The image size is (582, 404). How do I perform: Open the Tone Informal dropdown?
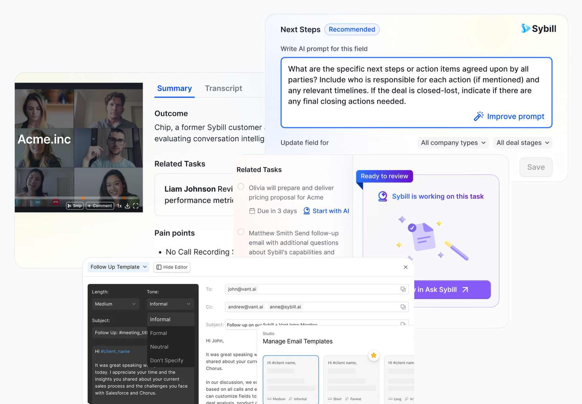pos(170,304)
